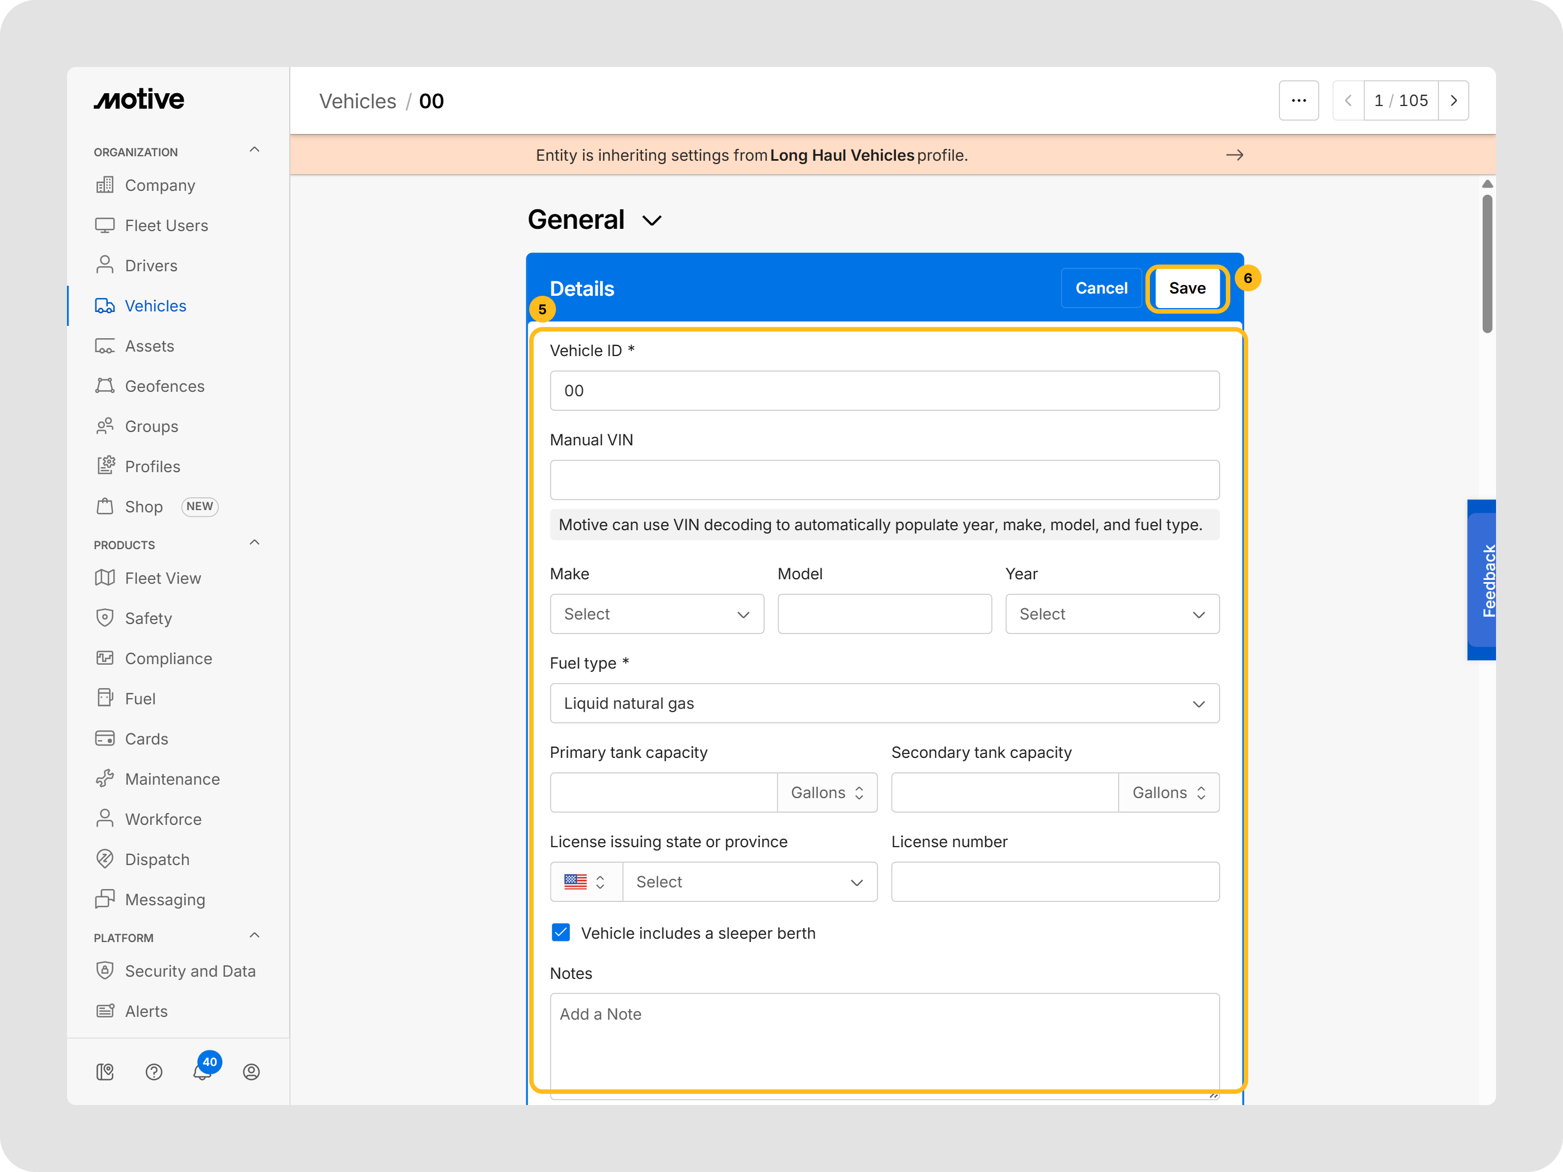Go to next vehicle arrow
Image resolution: width=1563 pixels, height=1172 pixels.
[1453, 100]
